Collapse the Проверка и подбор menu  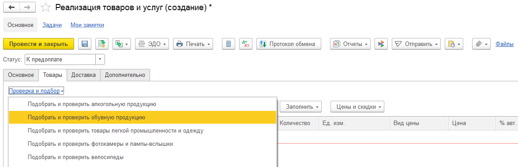coord(36,91)
